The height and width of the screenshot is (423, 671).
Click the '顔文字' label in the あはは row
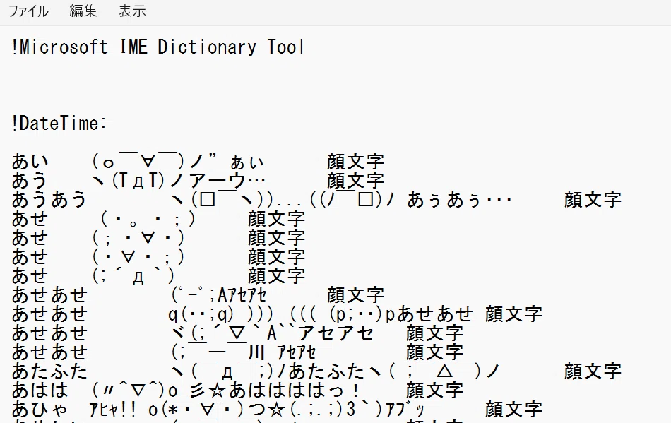[x=435, y=390]
